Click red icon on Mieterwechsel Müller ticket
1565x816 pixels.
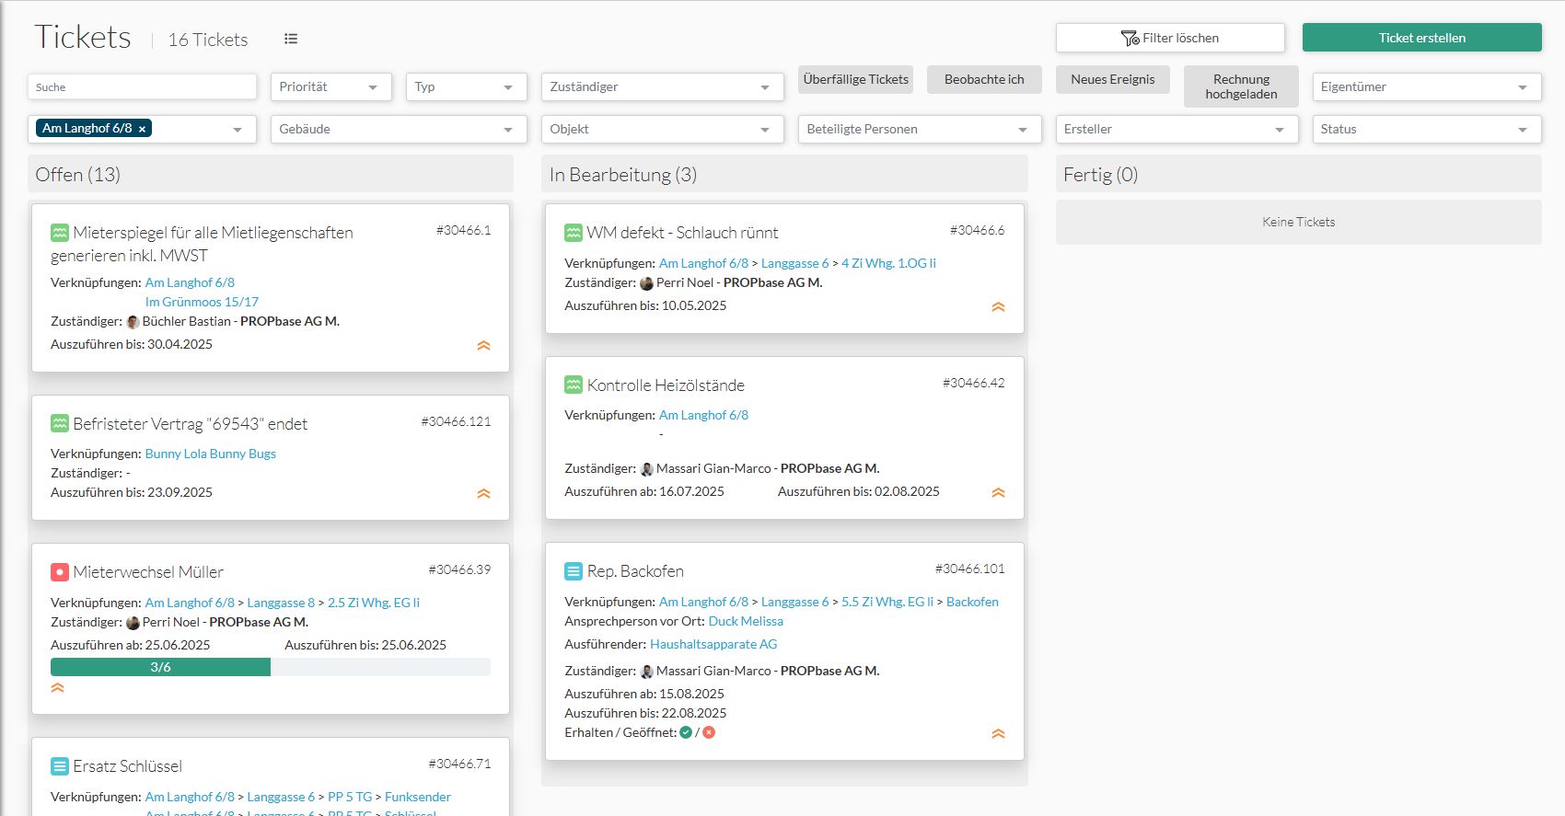(x=60, y=572)
